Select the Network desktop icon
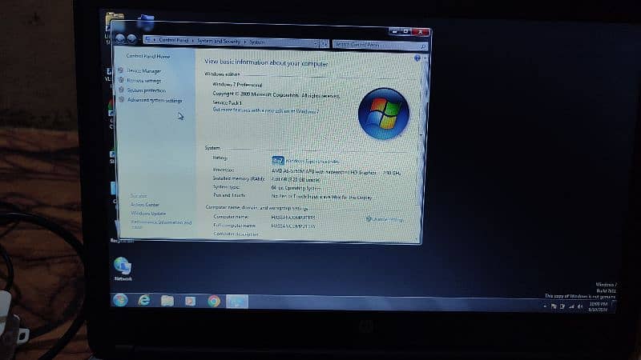This screenshot has width=641, height=360. 123,269
